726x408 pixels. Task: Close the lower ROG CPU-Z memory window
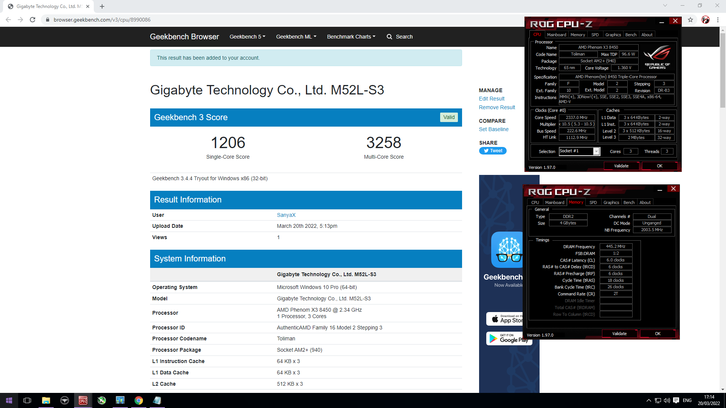pos(673,189)
